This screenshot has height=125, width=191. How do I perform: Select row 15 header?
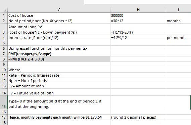tap(4, 102)
